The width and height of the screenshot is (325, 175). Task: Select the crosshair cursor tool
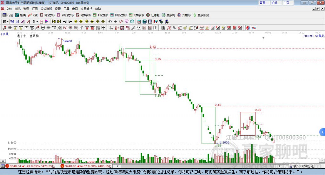pos(116,22)
